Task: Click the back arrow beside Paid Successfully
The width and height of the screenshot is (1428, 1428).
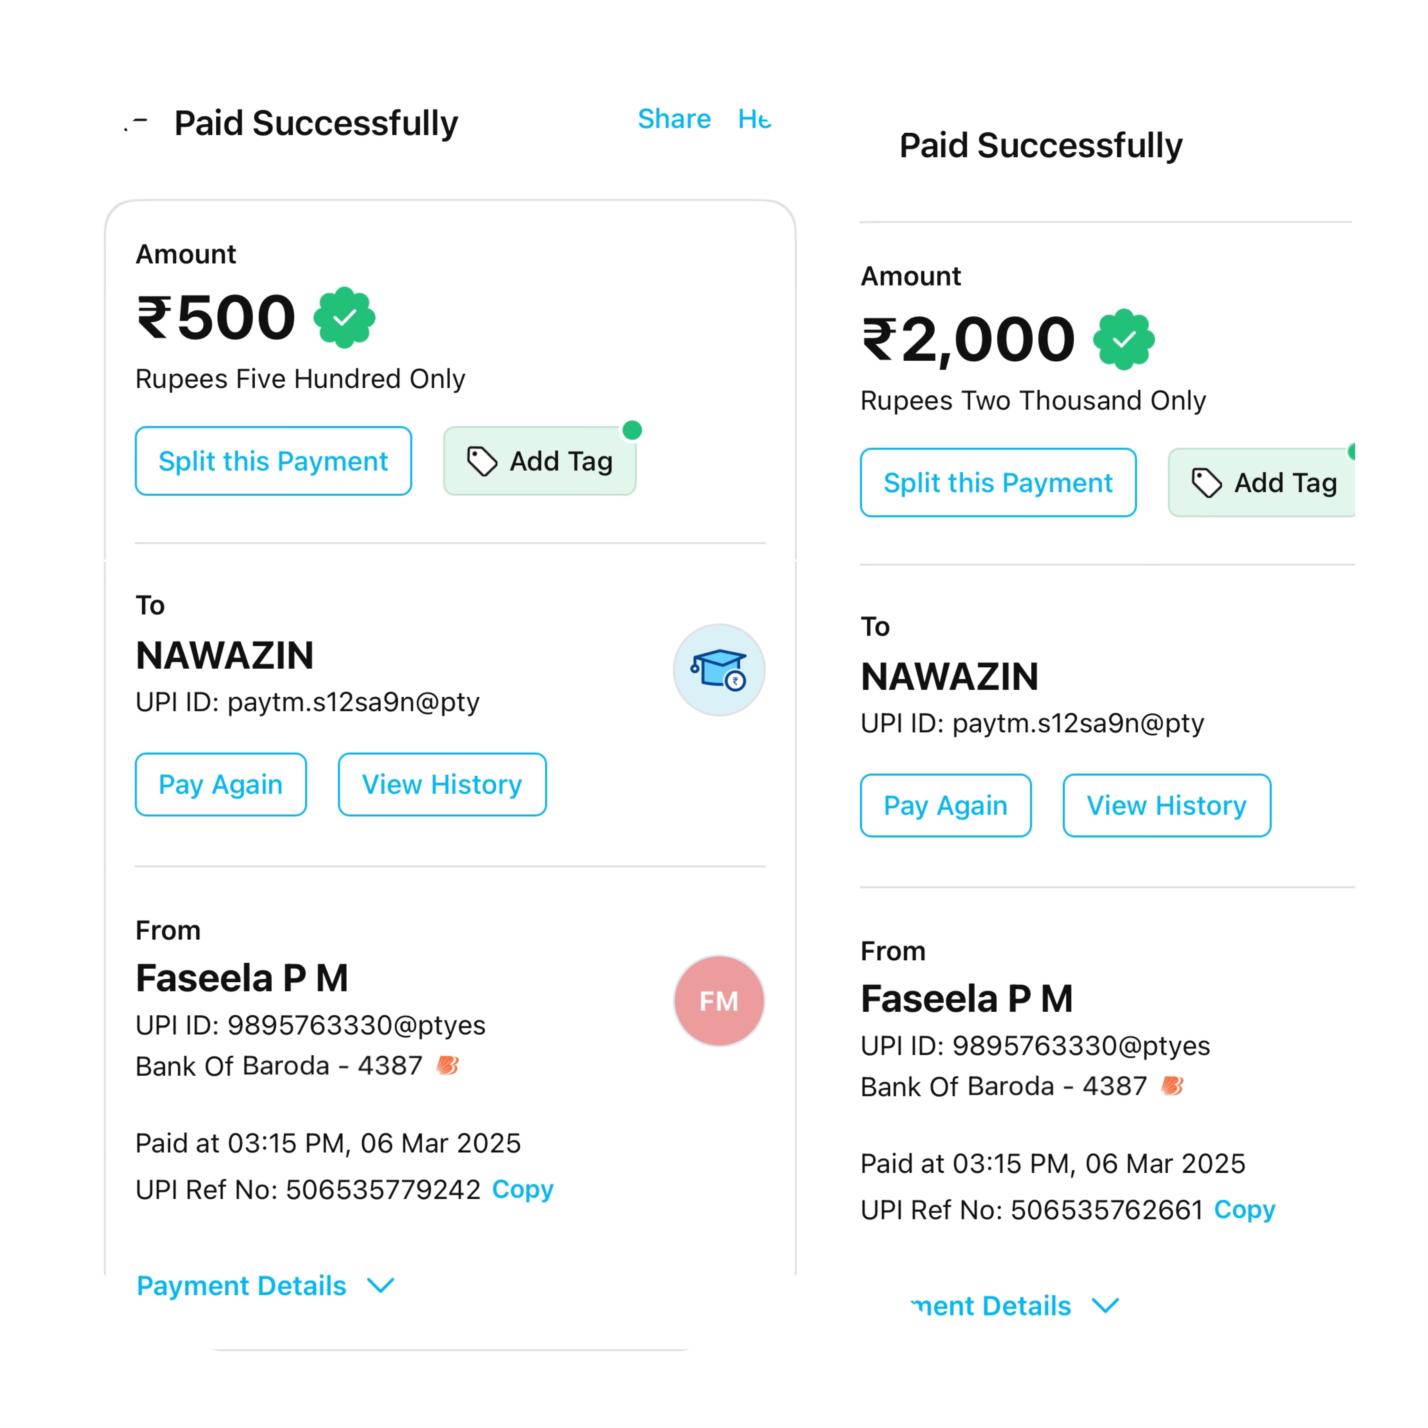Action: pos(137,123)
